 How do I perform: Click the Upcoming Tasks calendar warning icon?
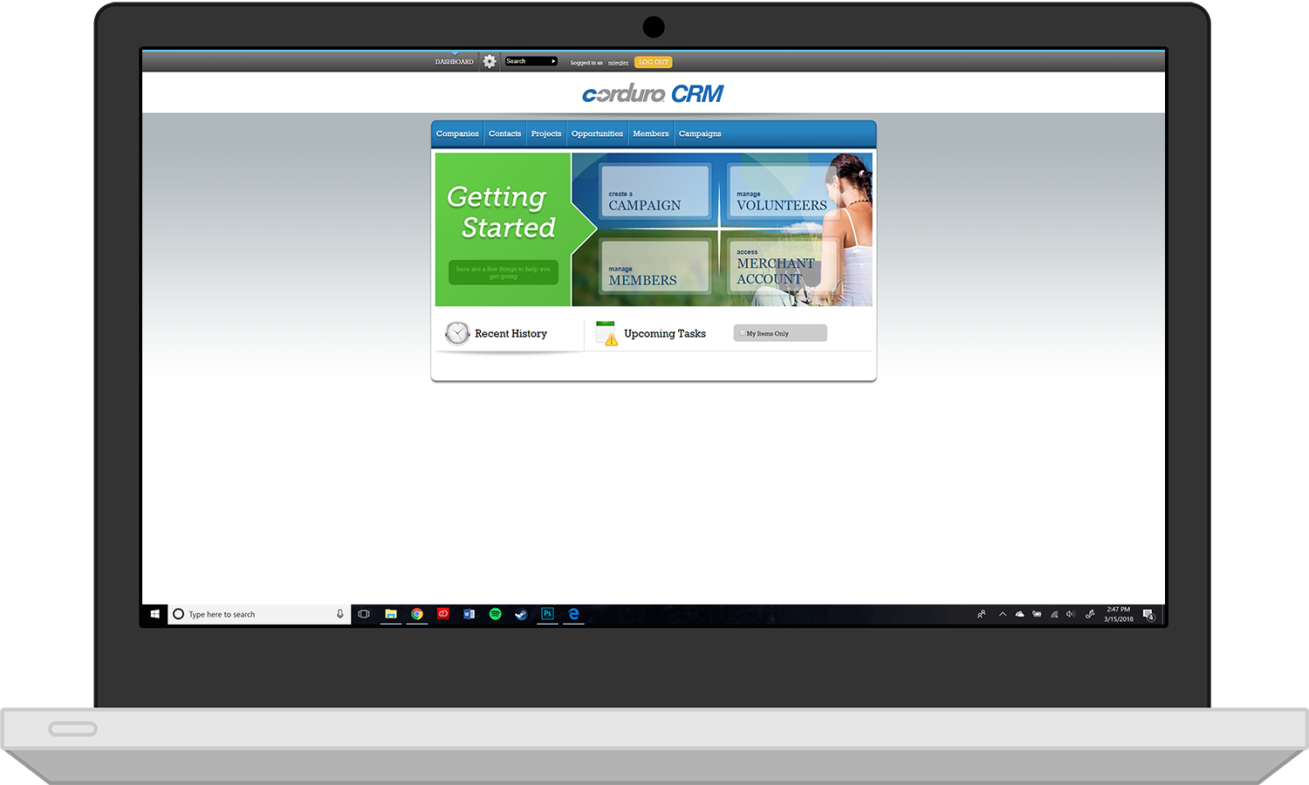point(607,333)
